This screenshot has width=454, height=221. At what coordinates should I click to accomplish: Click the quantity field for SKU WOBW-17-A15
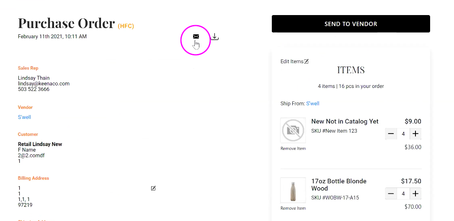point(403,194)
